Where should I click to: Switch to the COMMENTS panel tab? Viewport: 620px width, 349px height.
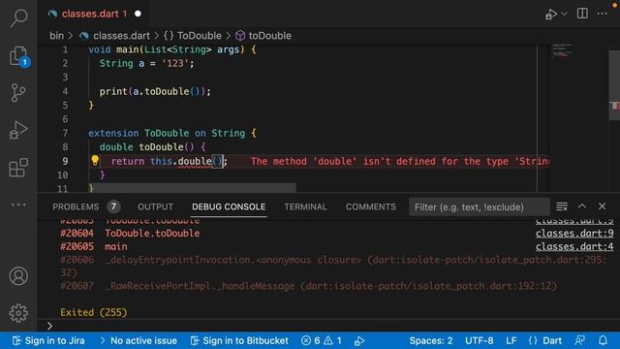click(370, 206)
